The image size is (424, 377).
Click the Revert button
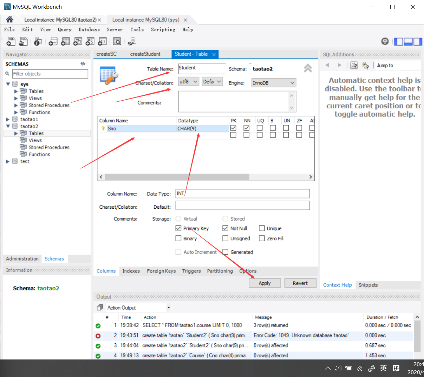[x=300, y=283]
